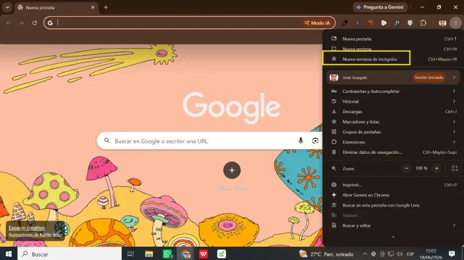Click Pregunta a Gemini button

click(x=380, y=7)
